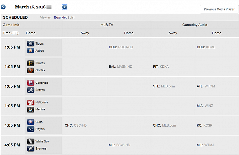This screenshot has width=239, height=155.
Task: Open the calendar grid date picker
Action: click(x=49, y=7)
